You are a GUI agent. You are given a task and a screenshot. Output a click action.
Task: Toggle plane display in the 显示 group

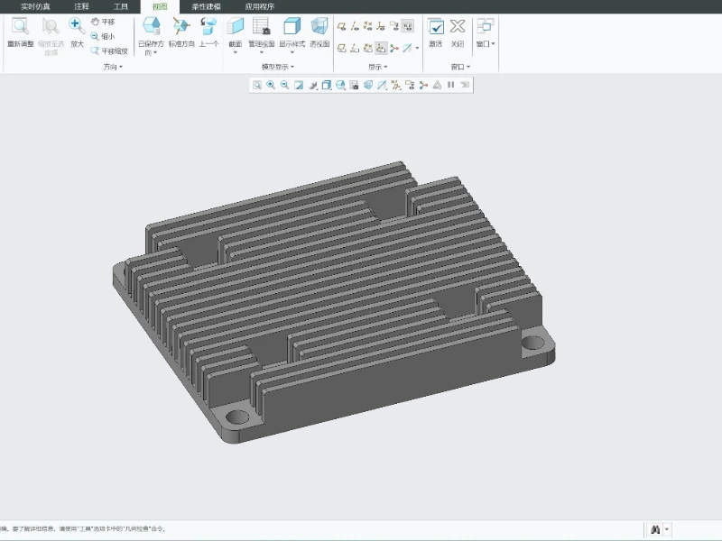coord(342,26)
